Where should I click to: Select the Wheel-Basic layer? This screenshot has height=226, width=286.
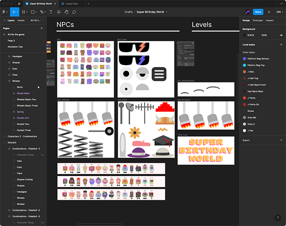coord(23,94)
